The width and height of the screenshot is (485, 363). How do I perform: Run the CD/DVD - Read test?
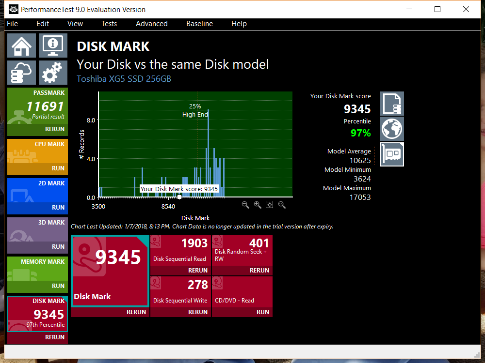262,312
